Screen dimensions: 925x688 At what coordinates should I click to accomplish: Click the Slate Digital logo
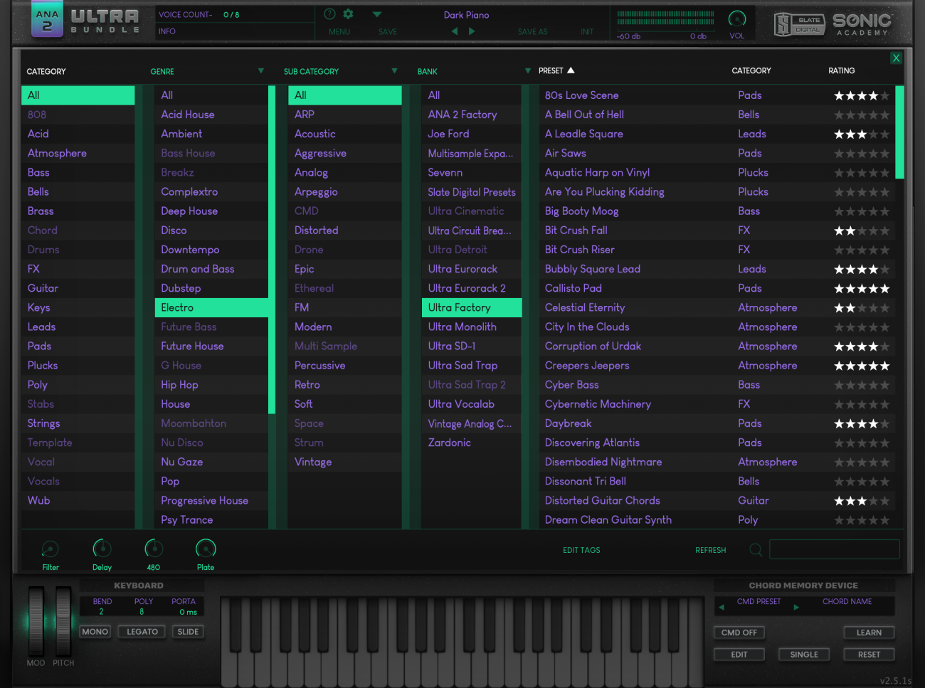pyautogui.click(x=800, y=24)
